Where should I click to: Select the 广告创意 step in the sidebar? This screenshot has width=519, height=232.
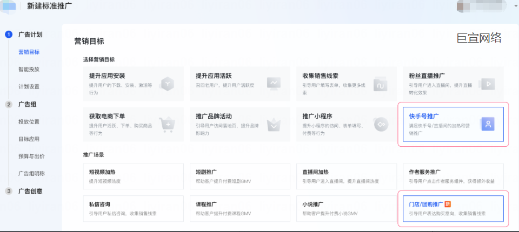(30, 191)
